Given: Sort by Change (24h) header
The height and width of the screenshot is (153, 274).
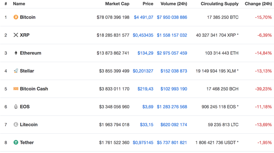Looking at the screenshot, I should pos(258,4).
